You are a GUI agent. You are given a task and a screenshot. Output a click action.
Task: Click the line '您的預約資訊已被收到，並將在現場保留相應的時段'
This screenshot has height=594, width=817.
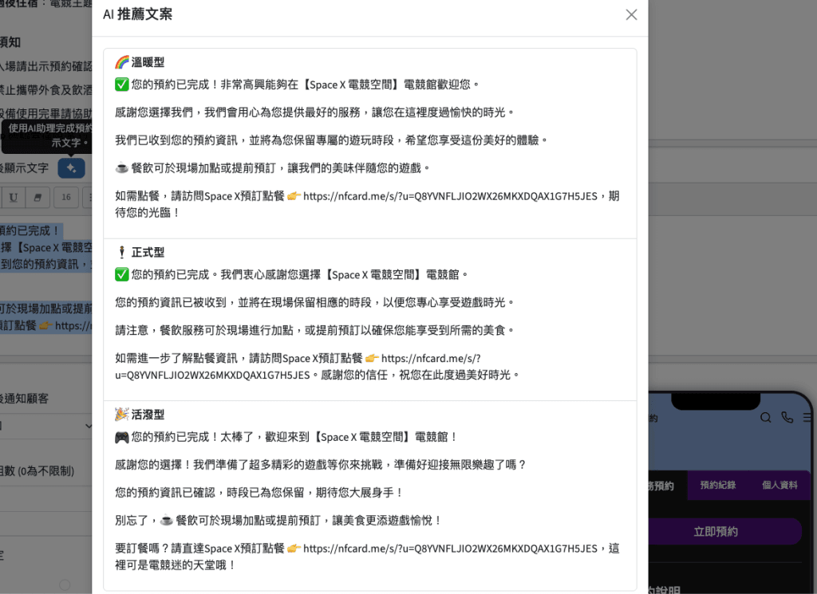[x=314, y=302]
